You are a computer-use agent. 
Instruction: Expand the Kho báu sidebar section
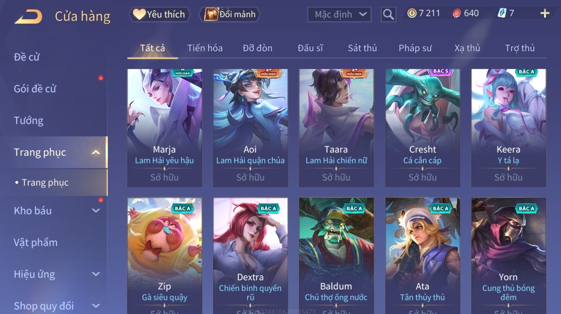click(x=96, y=211)
